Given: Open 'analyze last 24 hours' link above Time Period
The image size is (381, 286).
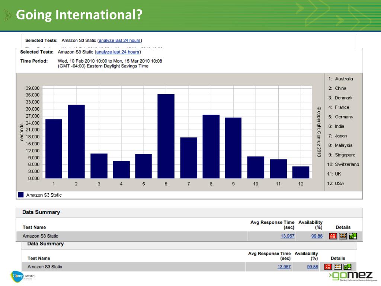Looking at the screenshot, I should 118,52.
